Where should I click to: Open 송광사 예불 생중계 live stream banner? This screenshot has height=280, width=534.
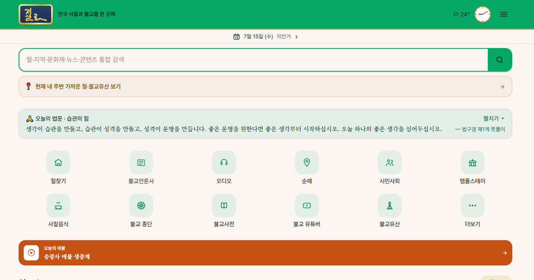[x=265, y=253]
